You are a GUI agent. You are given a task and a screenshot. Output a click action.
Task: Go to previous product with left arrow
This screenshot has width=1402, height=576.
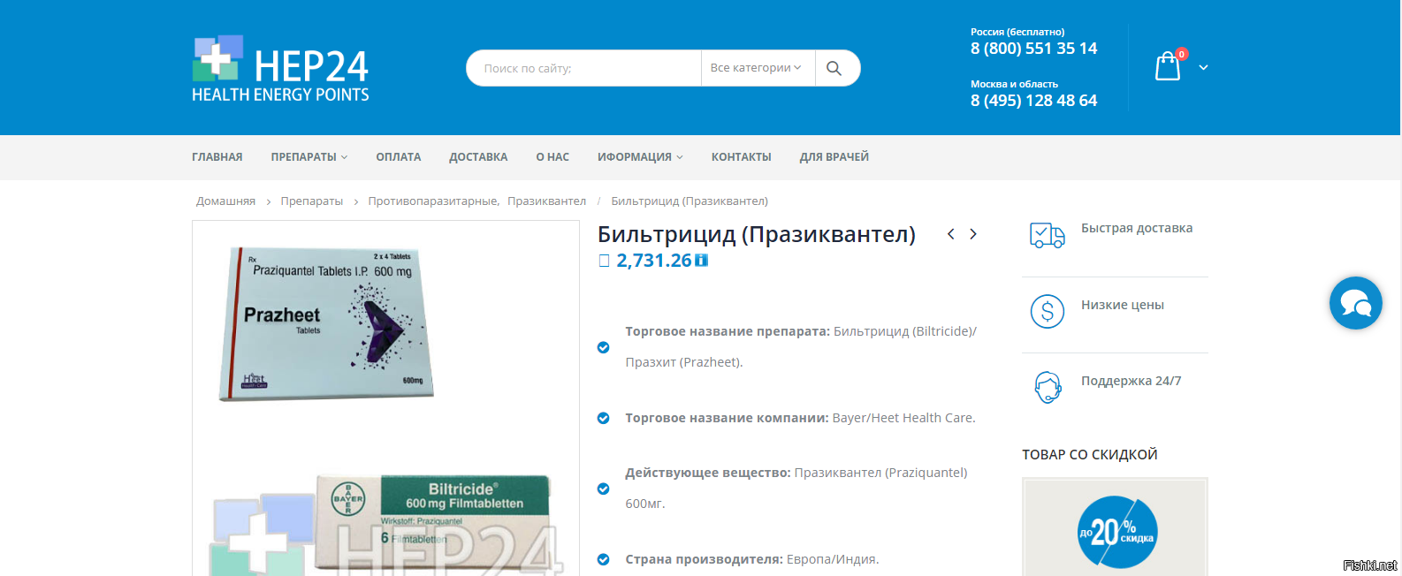(951, 234)
